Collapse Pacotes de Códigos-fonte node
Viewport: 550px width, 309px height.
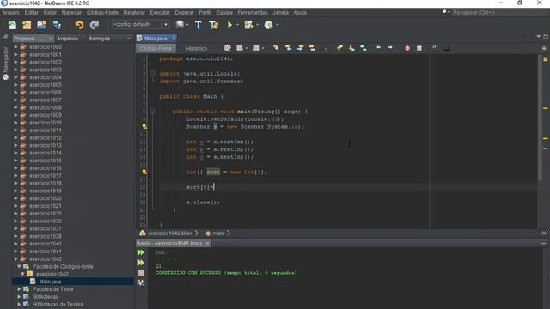point(19,266)
